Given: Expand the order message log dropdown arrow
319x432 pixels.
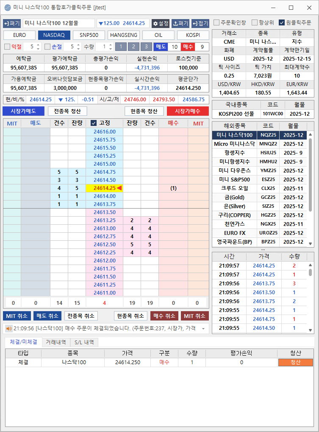Looking at the screenshot, I should coord(203,329).
